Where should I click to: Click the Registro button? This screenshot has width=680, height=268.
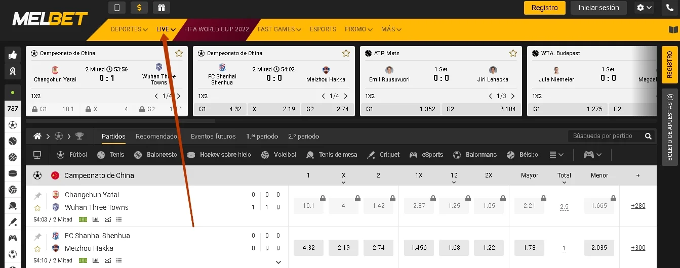(x=545, y=8)
